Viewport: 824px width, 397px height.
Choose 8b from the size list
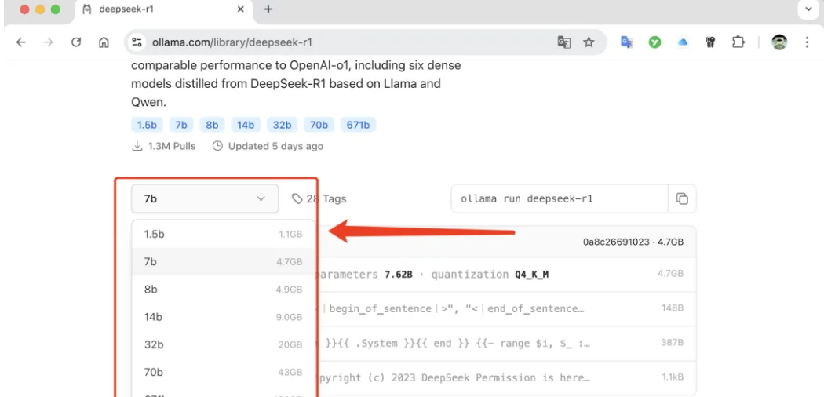224,290
